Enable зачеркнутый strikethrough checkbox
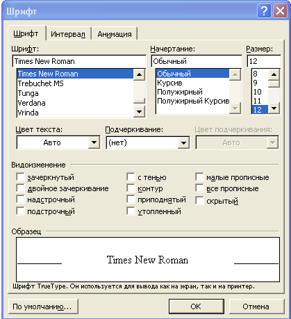The height and width of the screenshot is (319, 291). (20, 177)
